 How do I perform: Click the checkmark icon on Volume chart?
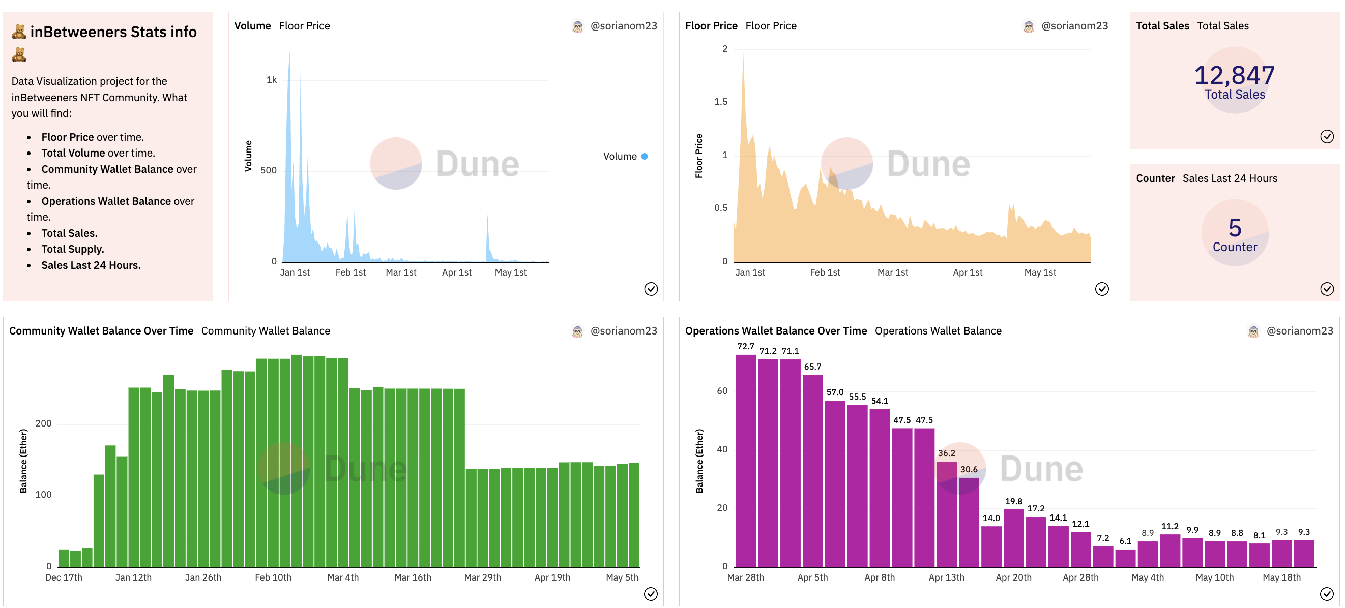click(651, 289)
